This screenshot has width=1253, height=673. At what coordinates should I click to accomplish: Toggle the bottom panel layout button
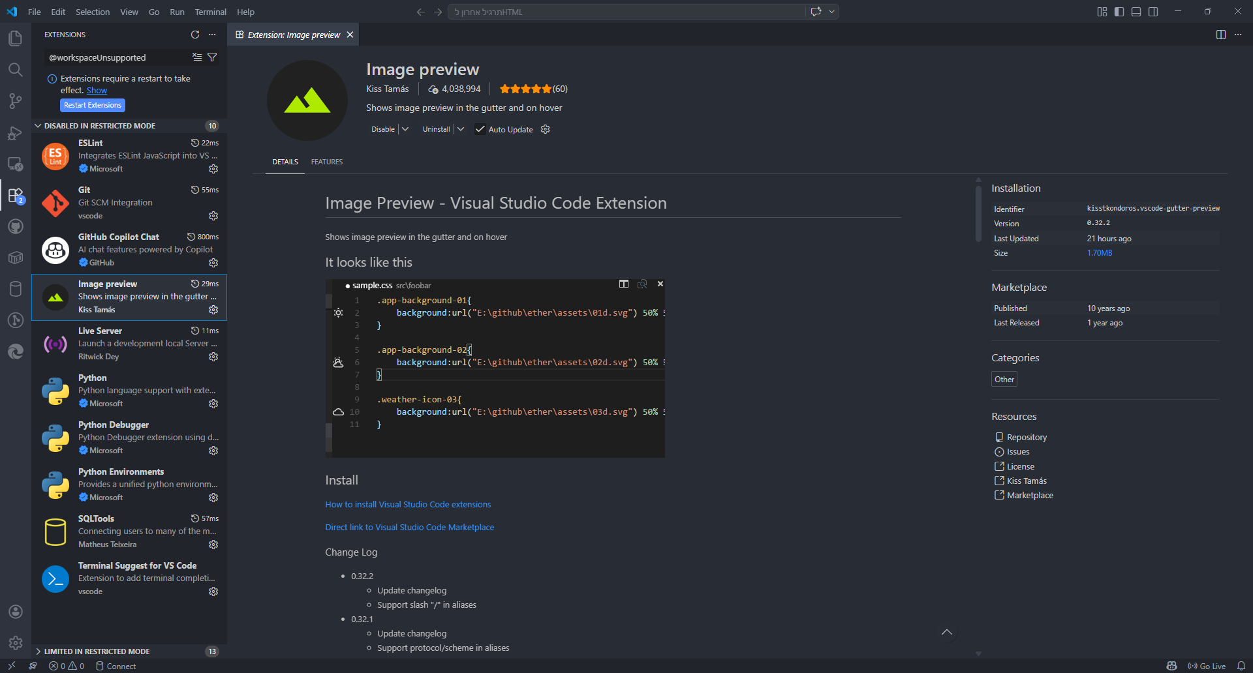[x=1136, y=12]
